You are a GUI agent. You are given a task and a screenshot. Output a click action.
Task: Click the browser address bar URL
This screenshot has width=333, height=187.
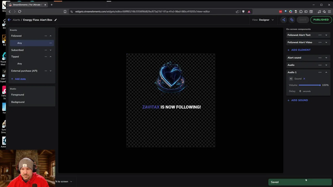142,11
